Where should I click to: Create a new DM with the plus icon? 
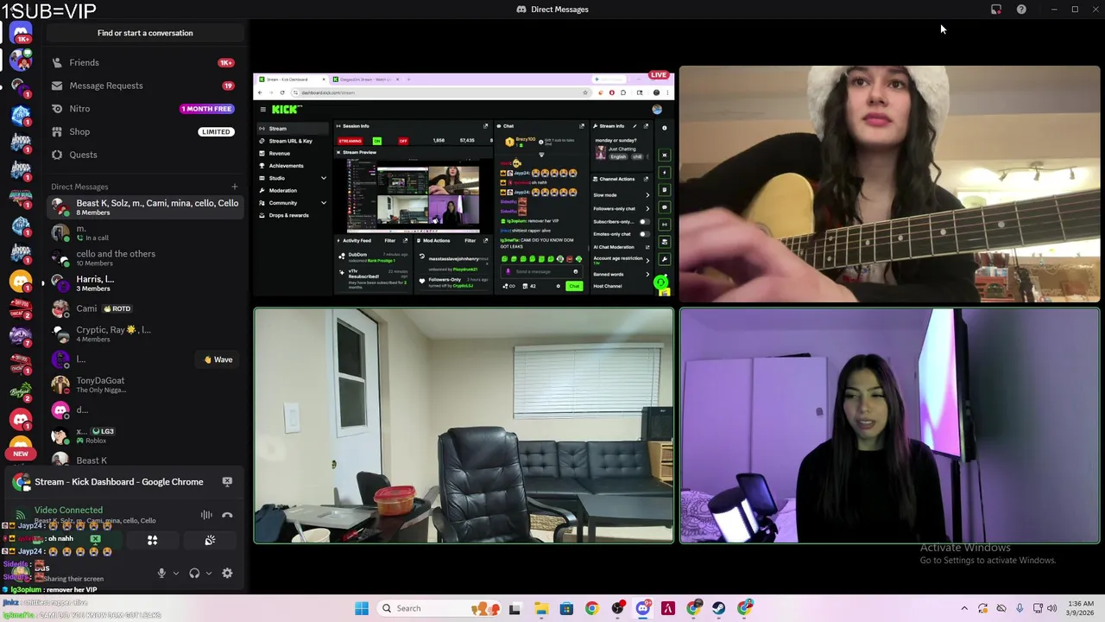(234, 187)
